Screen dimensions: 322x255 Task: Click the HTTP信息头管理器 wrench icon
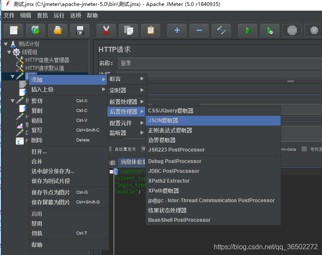[x=20, y=60]
